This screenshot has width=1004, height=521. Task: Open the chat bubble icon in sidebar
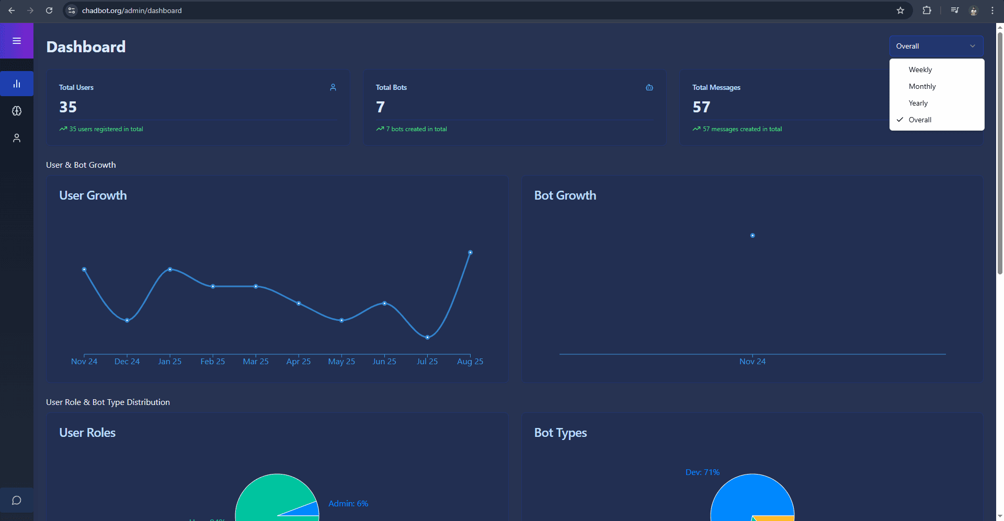click(17, 501)
